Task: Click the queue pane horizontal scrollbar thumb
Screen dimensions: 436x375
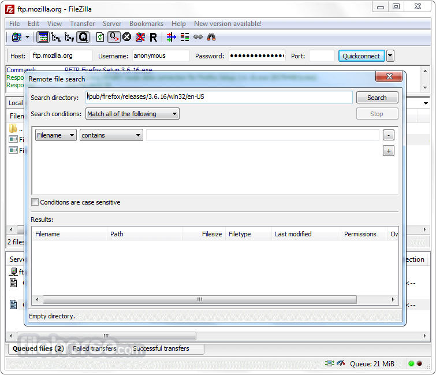Action: (106, 336)
